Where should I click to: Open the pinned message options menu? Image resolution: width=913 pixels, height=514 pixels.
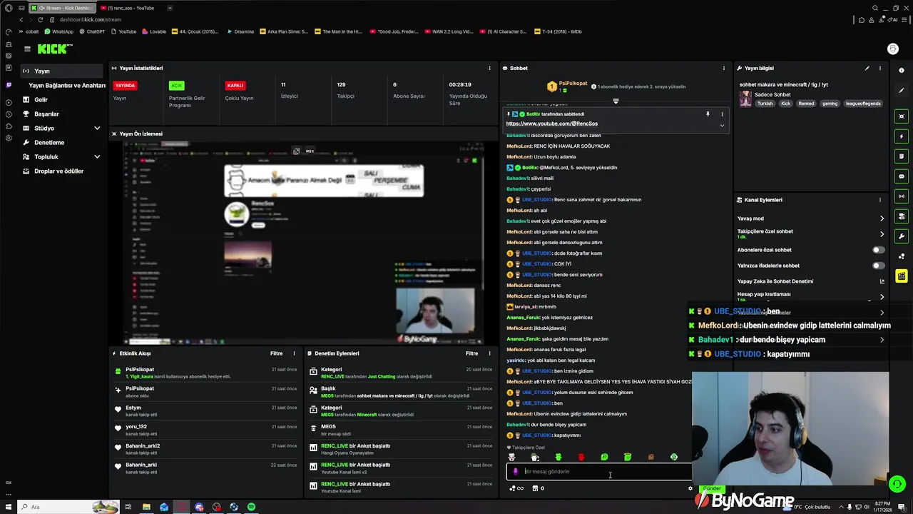pos(722,114)
